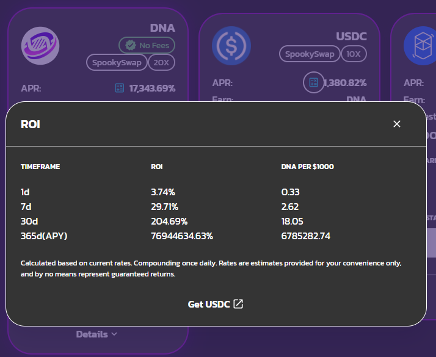This screenshot has width=436, height=357.
Task: Click the SpookySwap tag on the USDC card
Action: [x=310, y=54]
